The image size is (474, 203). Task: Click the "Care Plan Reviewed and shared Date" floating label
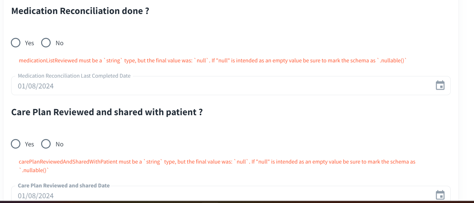pos(64,185)
